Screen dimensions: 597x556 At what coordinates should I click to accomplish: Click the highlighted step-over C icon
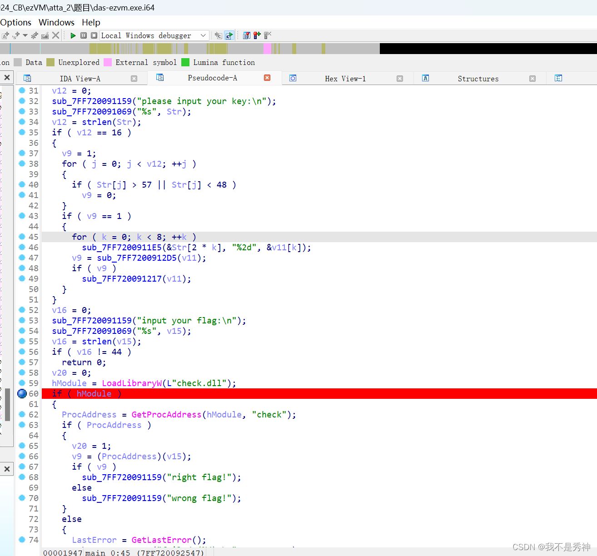(229, 35)
